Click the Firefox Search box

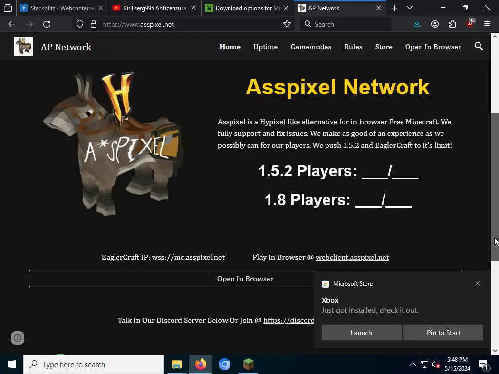tap(345, 24)
